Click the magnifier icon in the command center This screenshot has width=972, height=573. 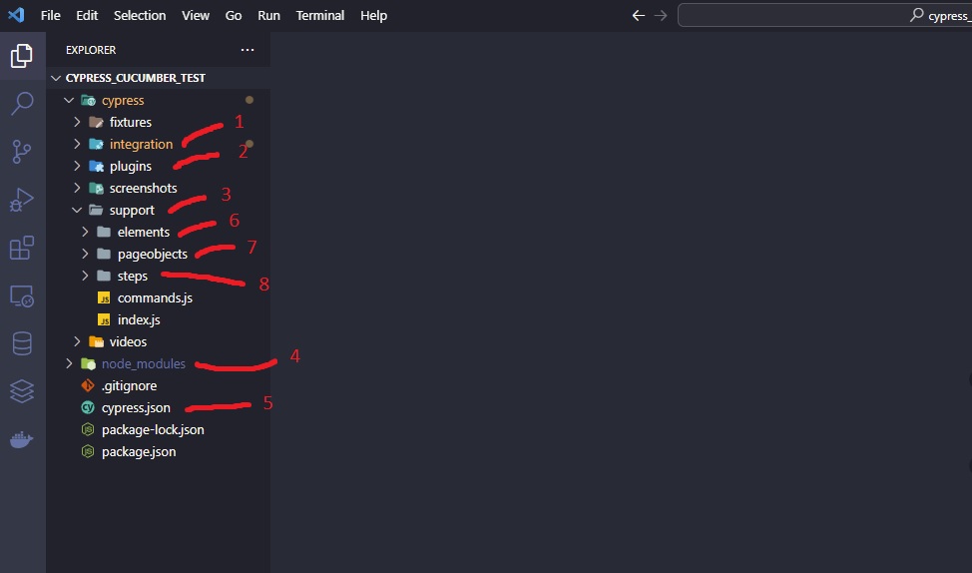(x=917, y=15)
